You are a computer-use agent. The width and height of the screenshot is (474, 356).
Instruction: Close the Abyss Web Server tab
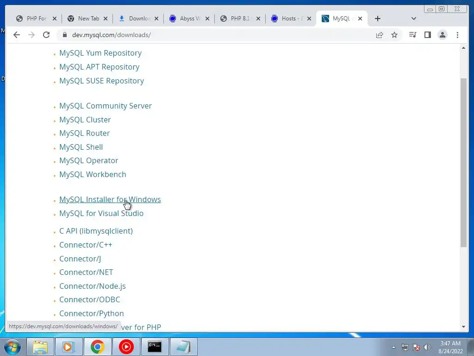[207, 19]
